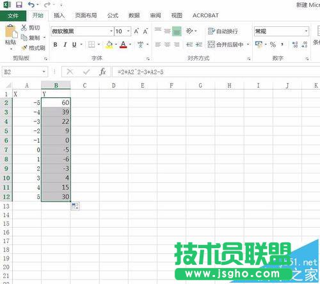Expand the Name Box dropdown
The image size is (320, 284).
[44, 72]
